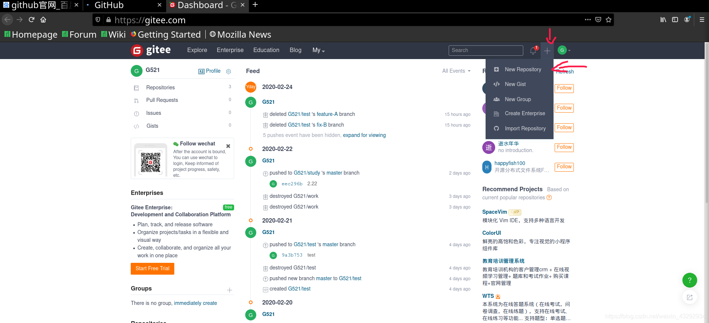Click Start Free Trial button
709x323 pixels.
tap(153, 269)
